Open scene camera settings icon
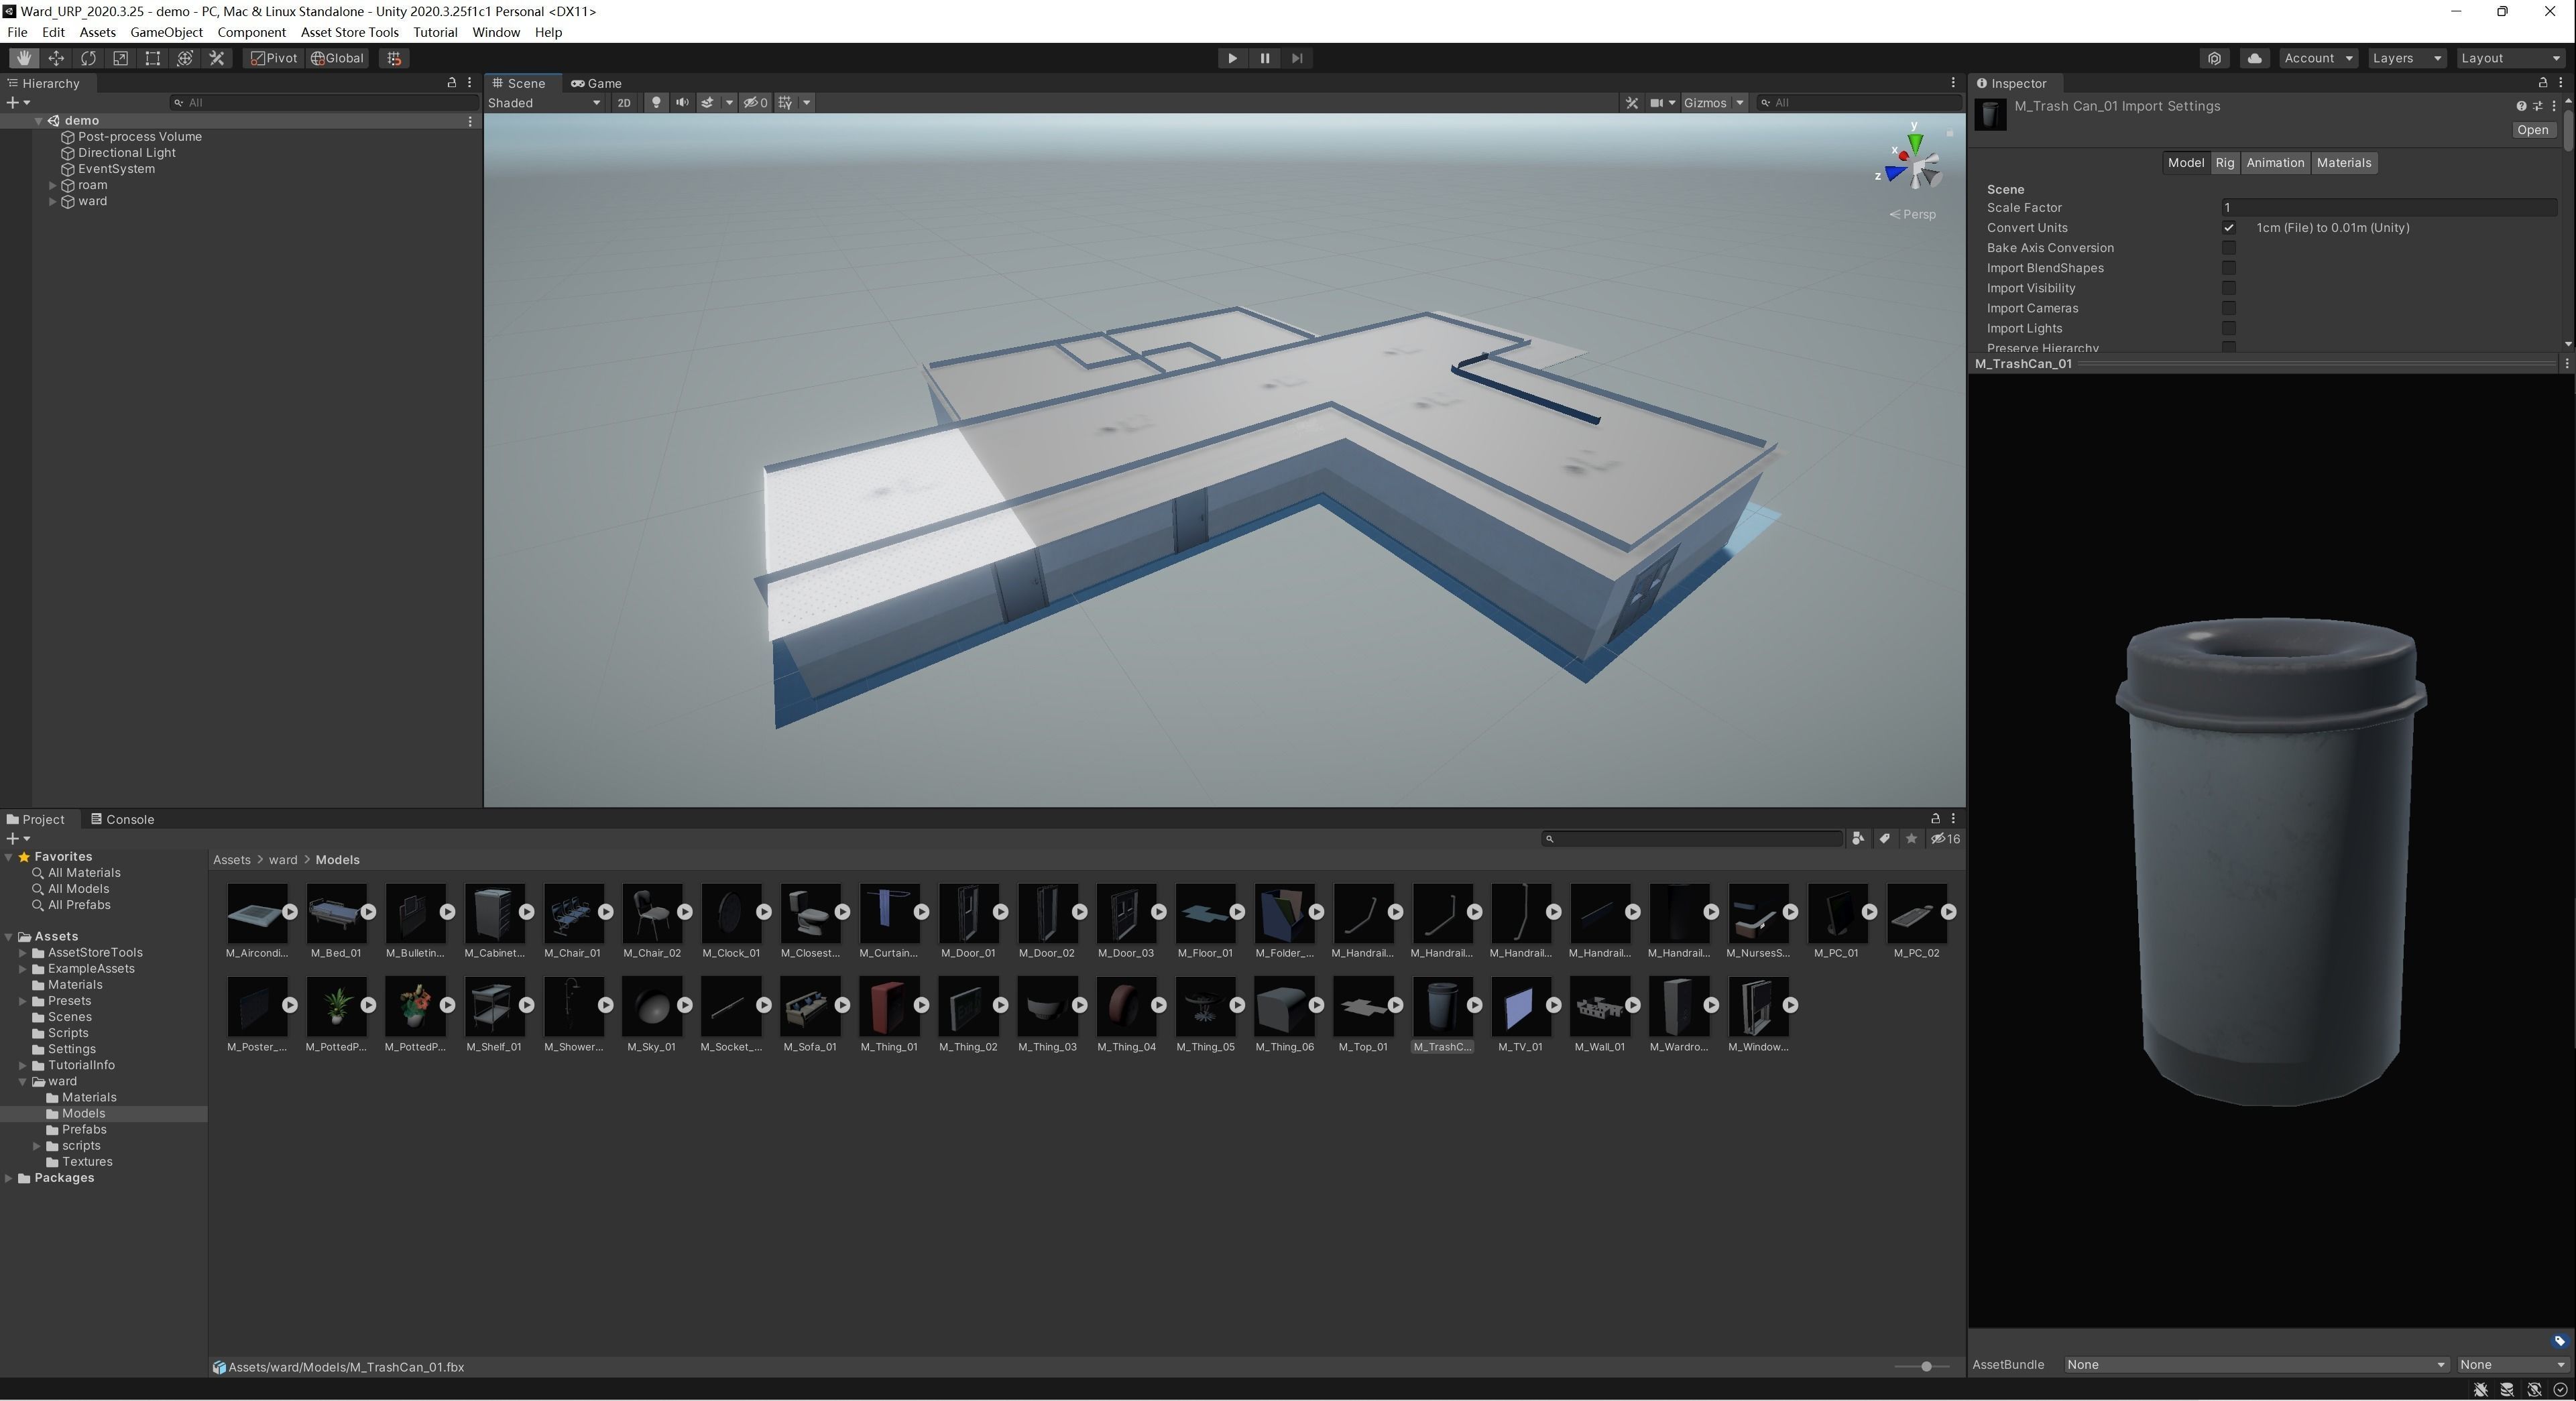The width and height of the screenshot is (2576, 1401). tap(1658, 102)
